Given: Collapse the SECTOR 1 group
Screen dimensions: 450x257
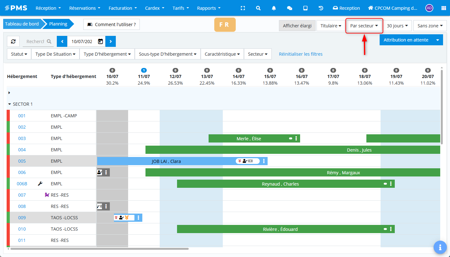Looking at the screenshot, I should (9, 104).
